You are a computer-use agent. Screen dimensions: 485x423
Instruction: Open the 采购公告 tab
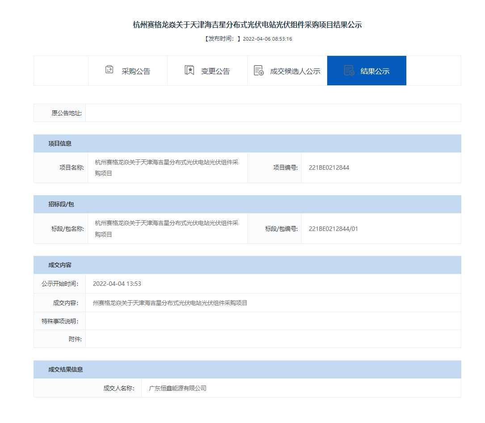click(x=136, y=71)
